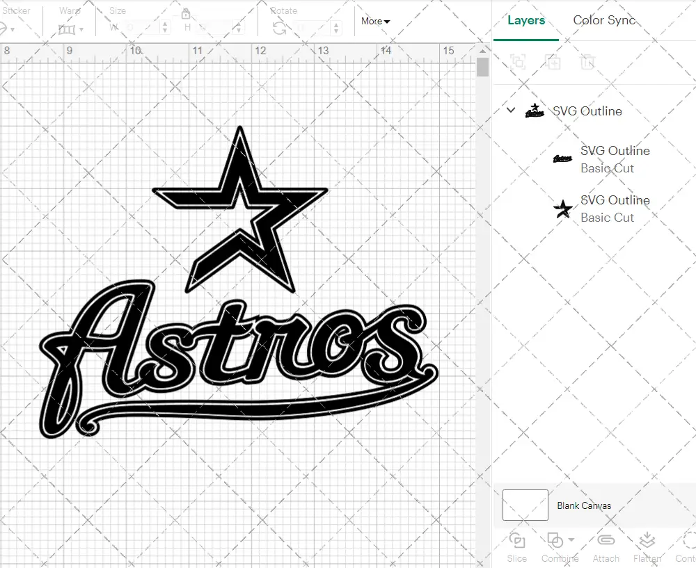Open the Contour tool
696x568 pixels.
tap(688, 548)
